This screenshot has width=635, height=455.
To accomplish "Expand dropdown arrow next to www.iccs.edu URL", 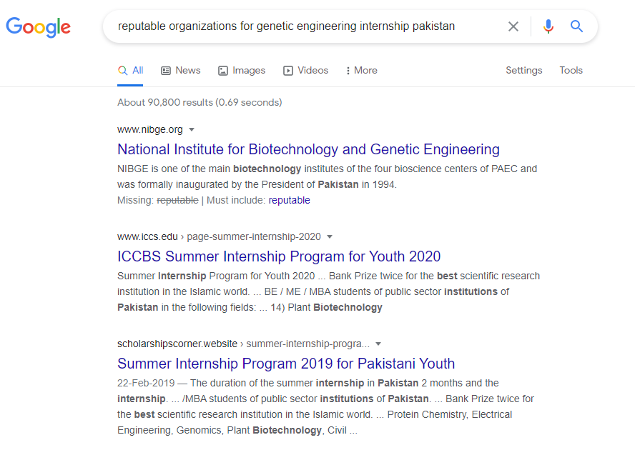I will [x=330, y=237].
